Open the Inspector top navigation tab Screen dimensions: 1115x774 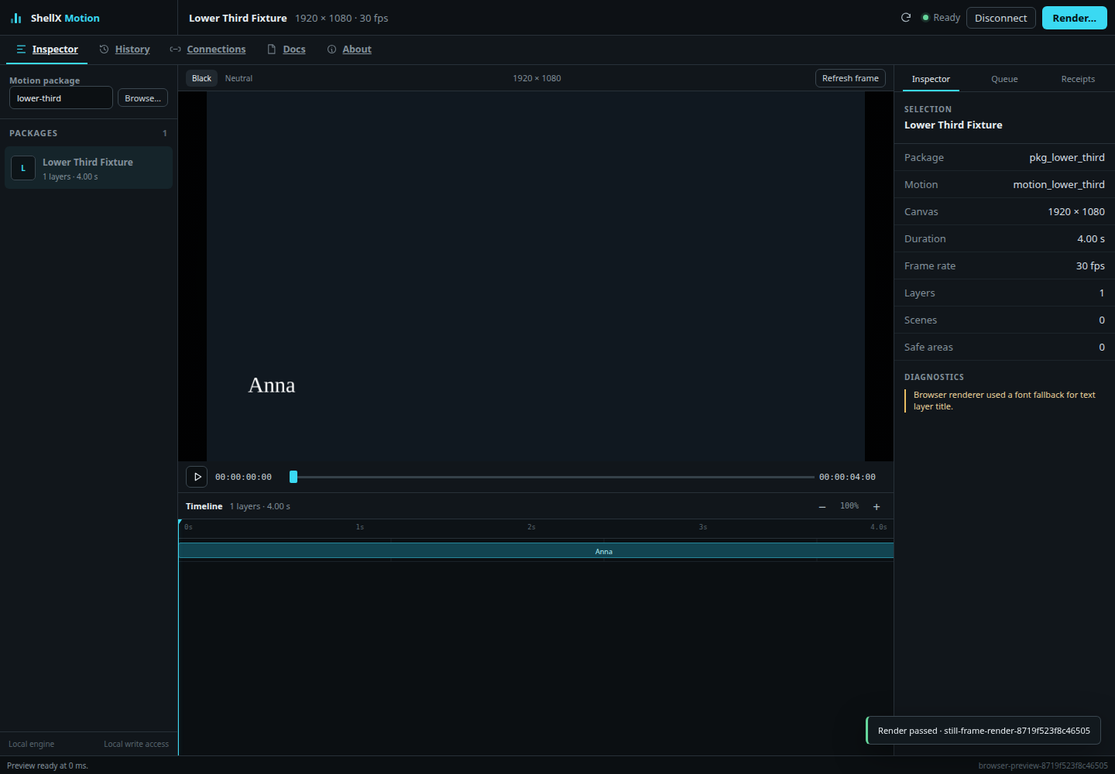click(47, 49)
